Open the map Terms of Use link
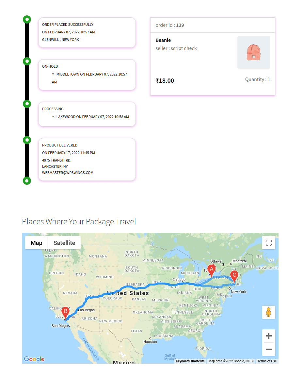The height and width of the screenshot is (380, 304). tap(267, 361)
